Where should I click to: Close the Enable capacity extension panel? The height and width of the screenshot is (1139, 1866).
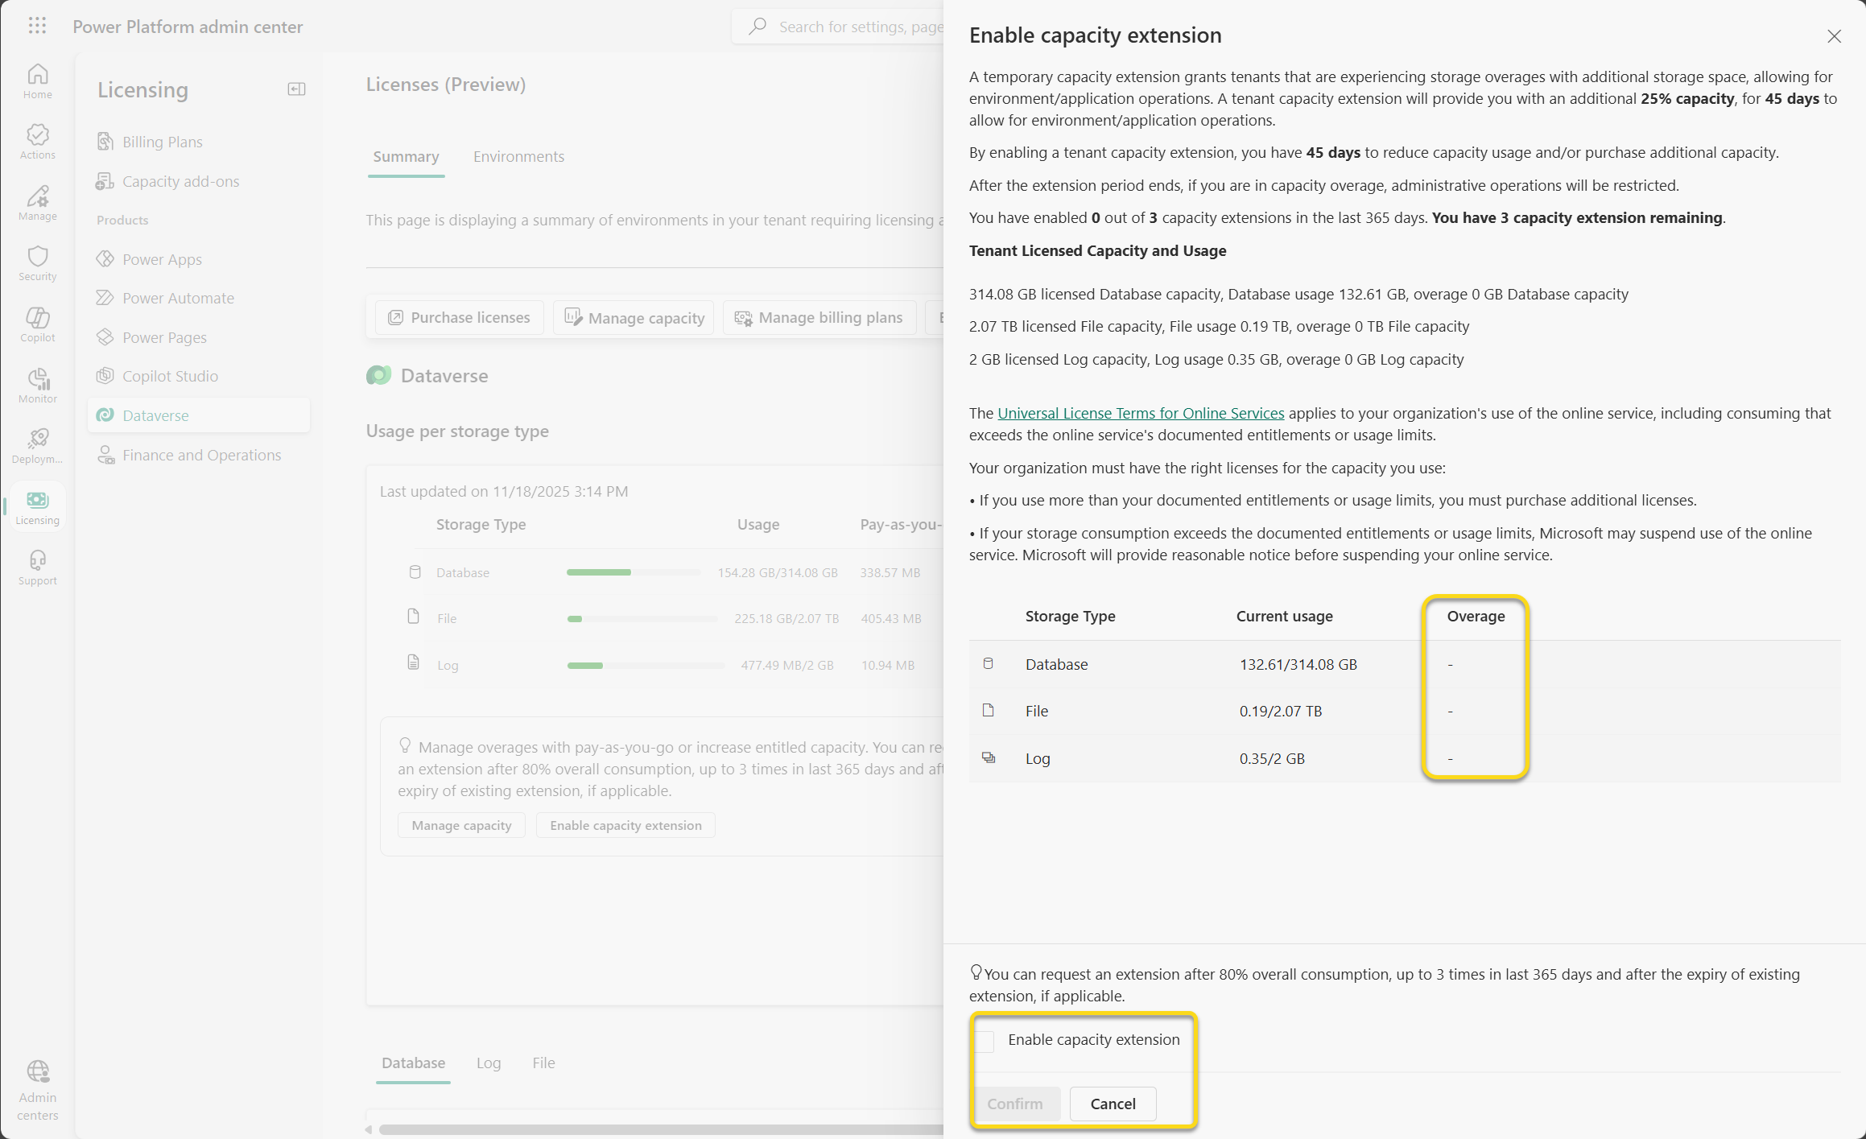click(1834, 36)
